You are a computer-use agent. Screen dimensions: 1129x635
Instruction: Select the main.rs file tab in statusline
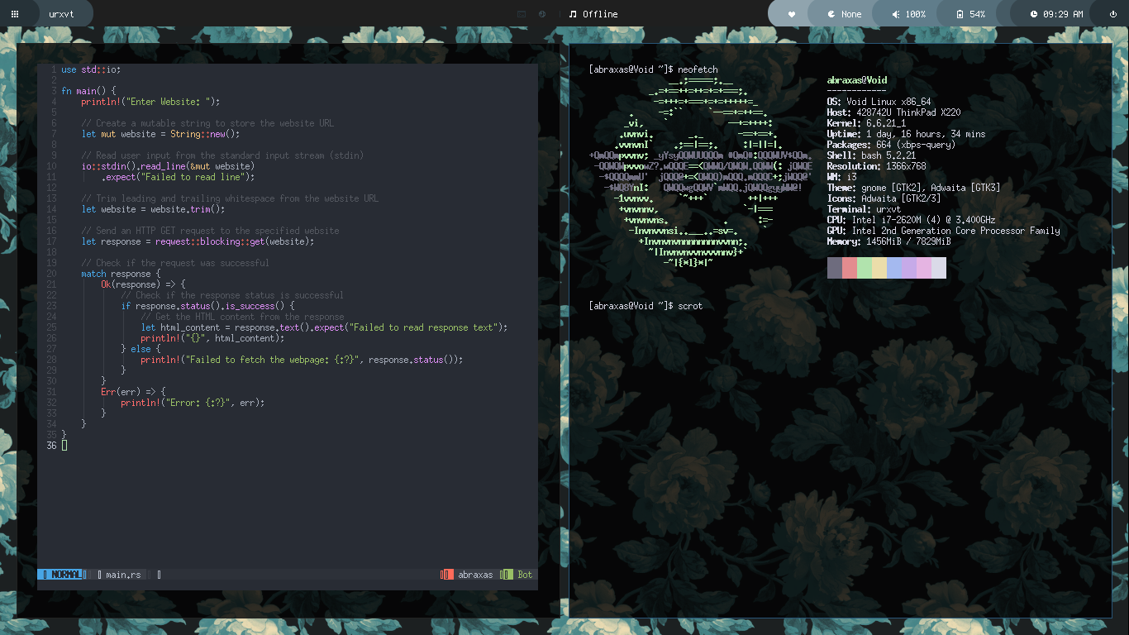[122, 575]
